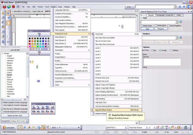The width and height of the screenshot is (193, 135).
Task: Click the globe icon in top toolbar
Action: coord(9,7)
